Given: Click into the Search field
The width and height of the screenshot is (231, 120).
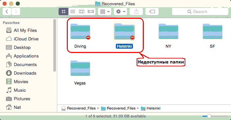Looking at the screenshot, I should tap(200, 12).
